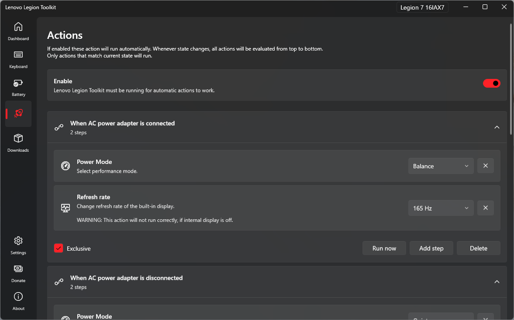Open Settings from the sidebar
The height and width of the screenshot is (320, 514).
click(x=18, y=245)
